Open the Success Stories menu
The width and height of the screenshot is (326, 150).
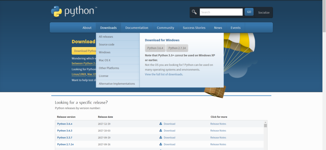194,27
